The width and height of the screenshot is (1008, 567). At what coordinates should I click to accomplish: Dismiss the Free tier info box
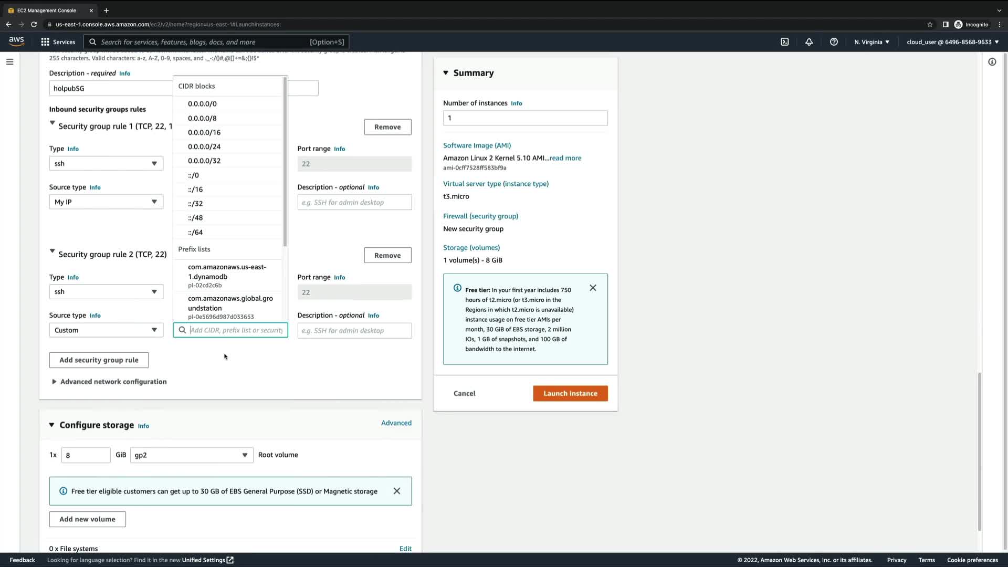click(x=593, y=288)
